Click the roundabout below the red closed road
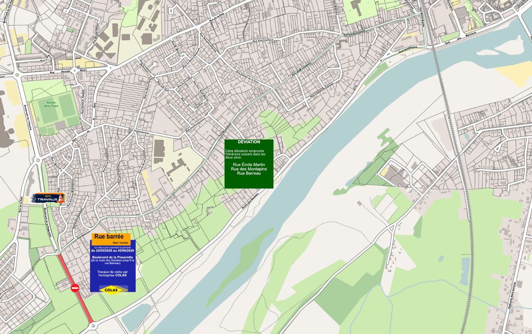Image resolution: width=532 pixels, height=334 pixels. 94,326
